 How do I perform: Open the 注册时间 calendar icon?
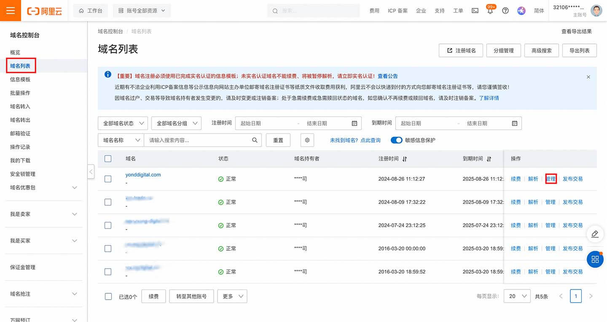354,123
